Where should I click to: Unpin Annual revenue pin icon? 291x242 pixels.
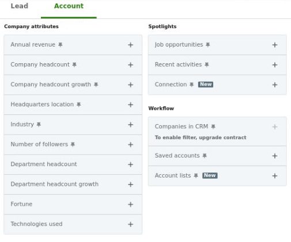pos(61,45)
